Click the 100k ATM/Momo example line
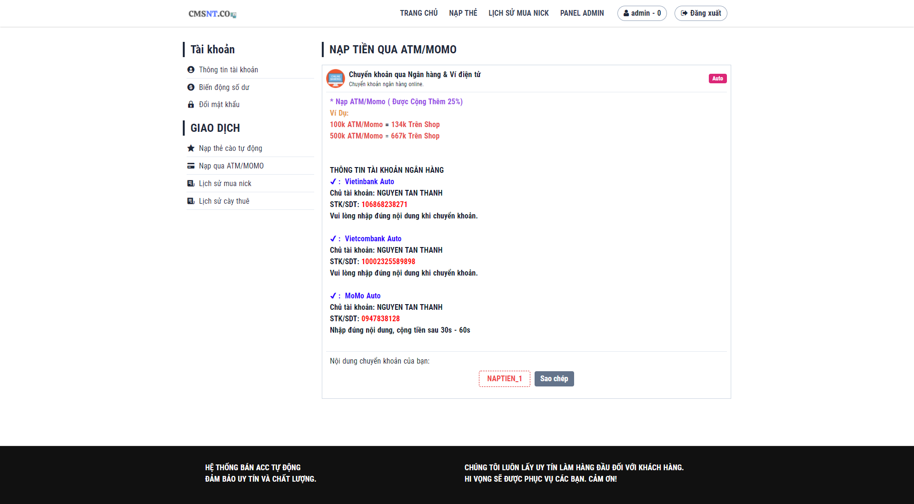Image resolution: width=914 pixels, height=504 pixels. point(385,125)
